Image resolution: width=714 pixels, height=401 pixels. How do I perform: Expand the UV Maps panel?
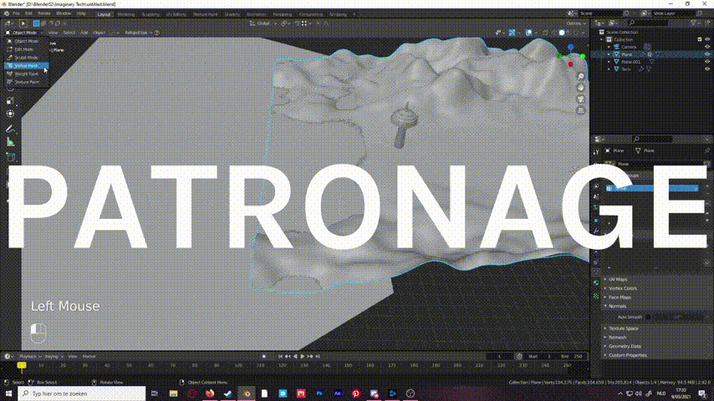(x=618, y=280)
